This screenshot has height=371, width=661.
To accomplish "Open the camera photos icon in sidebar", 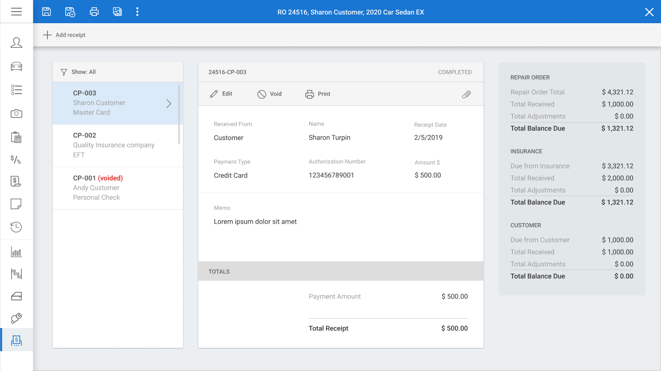I will (x=16, y=114).
